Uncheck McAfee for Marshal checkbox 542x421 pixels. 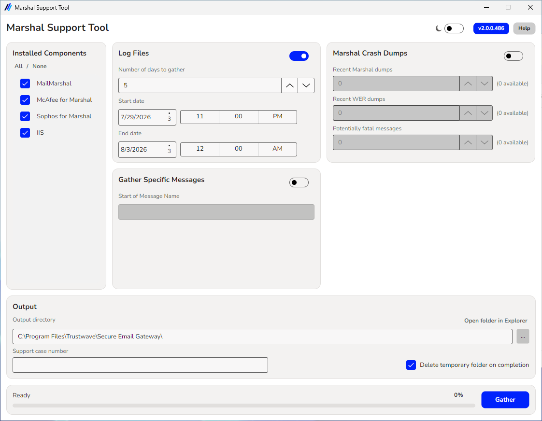click(x=25, y=100)
